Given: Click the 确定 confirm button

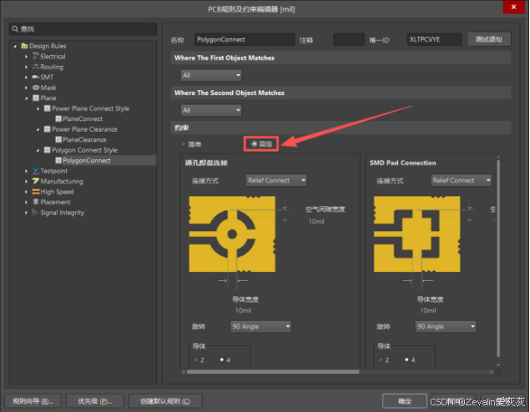Looking at the screenshot, I should [405, 401].
